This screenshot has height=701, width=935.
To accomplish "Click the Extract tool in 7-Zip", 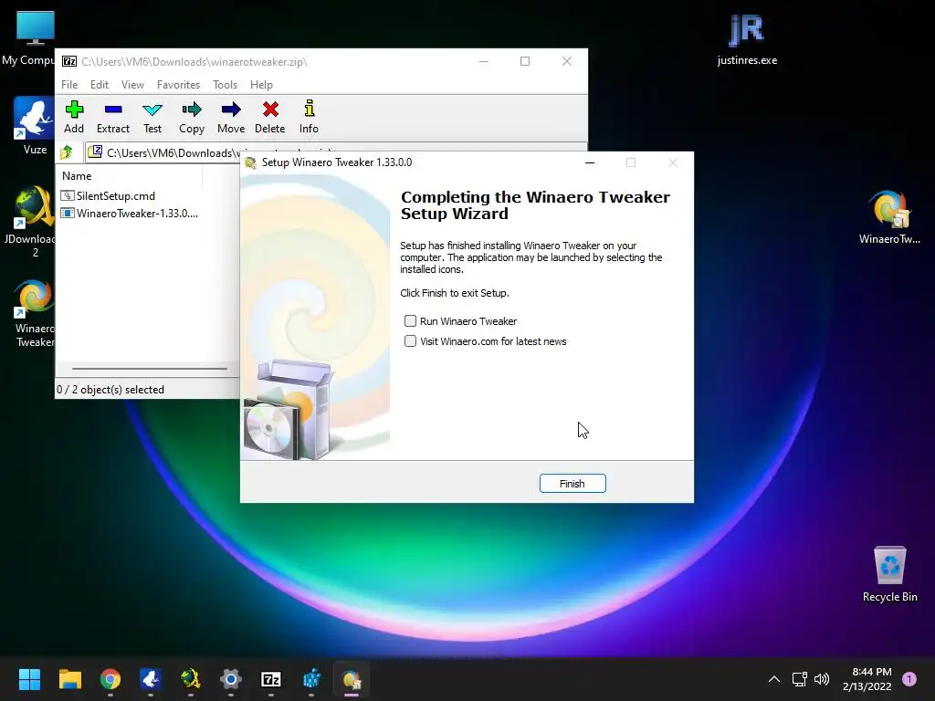I will 112,118.
